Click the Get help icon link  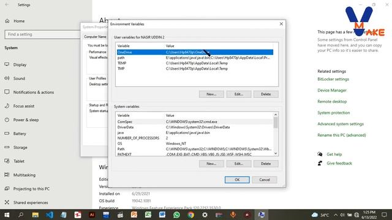click(320, 154)
